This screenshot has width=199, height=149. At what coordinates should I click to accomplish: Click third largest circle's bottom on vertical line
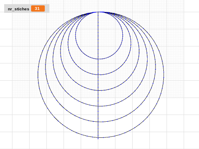[98, 106]
